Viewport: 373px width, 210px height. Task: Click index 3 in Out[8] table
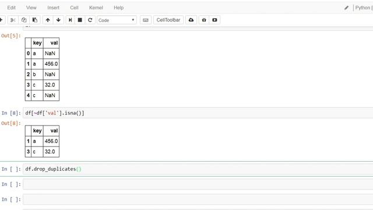click(x=28, y=152)
